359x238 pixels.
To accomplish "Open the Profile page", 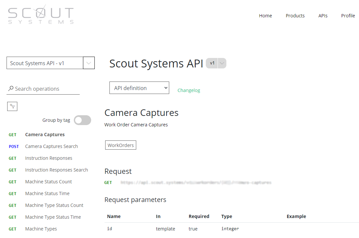I will 348,16.
